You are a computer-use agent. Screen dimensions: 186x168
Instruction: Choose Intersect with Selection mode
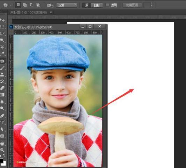point(38,5)
